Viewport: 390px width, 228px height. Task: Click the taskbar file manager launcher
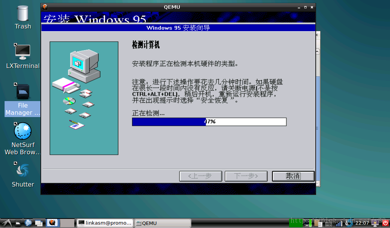pyautogui.click(x=18, y=223)
